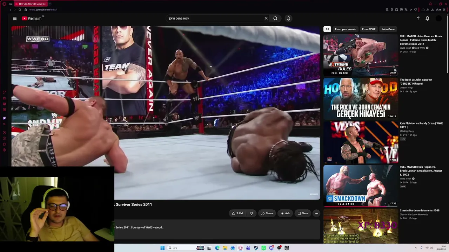Viewport: 449px width, 252px height.
Task: Like the video with 2.7M likes
Action: [237, 213]
